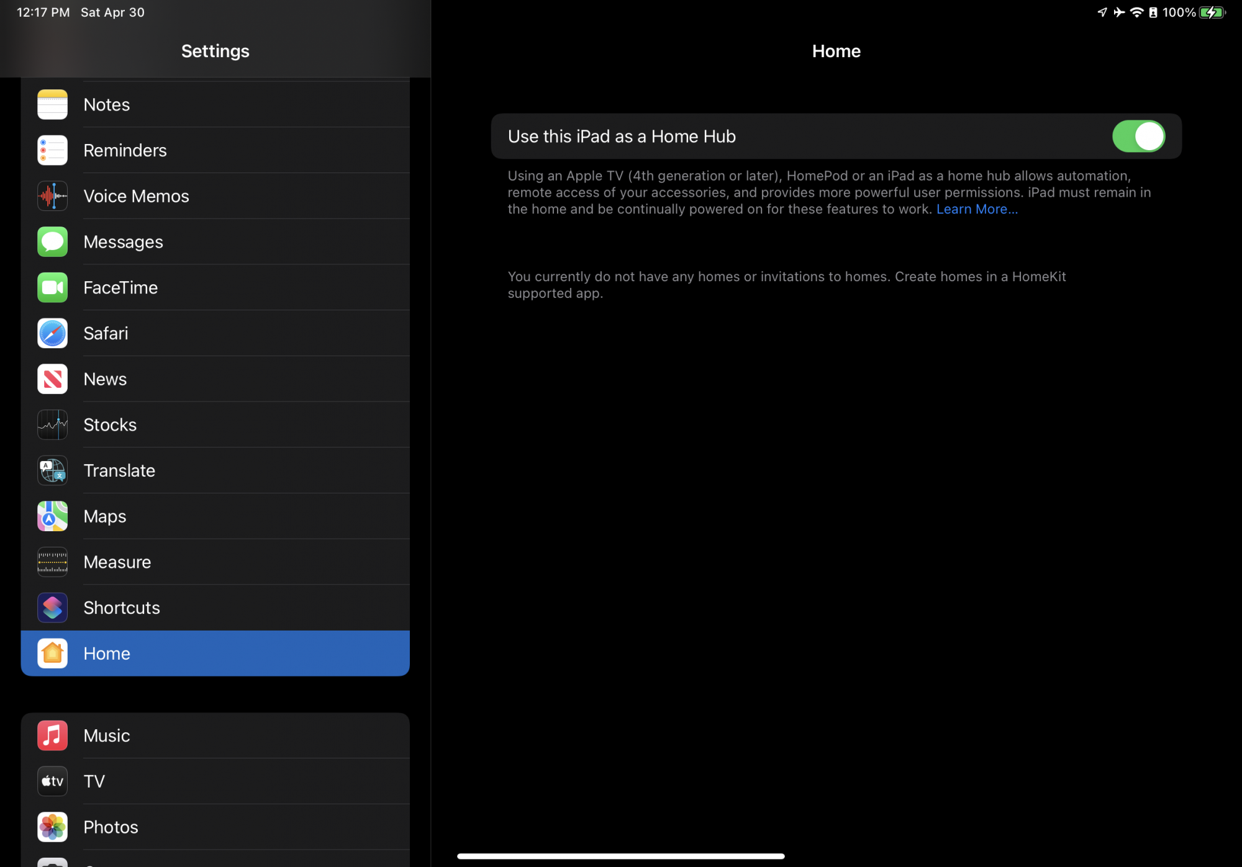Tap the FaceTime camera icon
The width and height of the screenshot is (1242, 867).
pos(52,287)
